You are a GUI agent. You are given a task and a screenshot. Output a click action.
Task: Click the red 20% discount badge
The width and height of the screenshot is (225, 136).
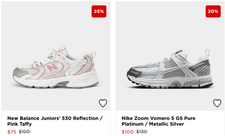coord(213,11)
